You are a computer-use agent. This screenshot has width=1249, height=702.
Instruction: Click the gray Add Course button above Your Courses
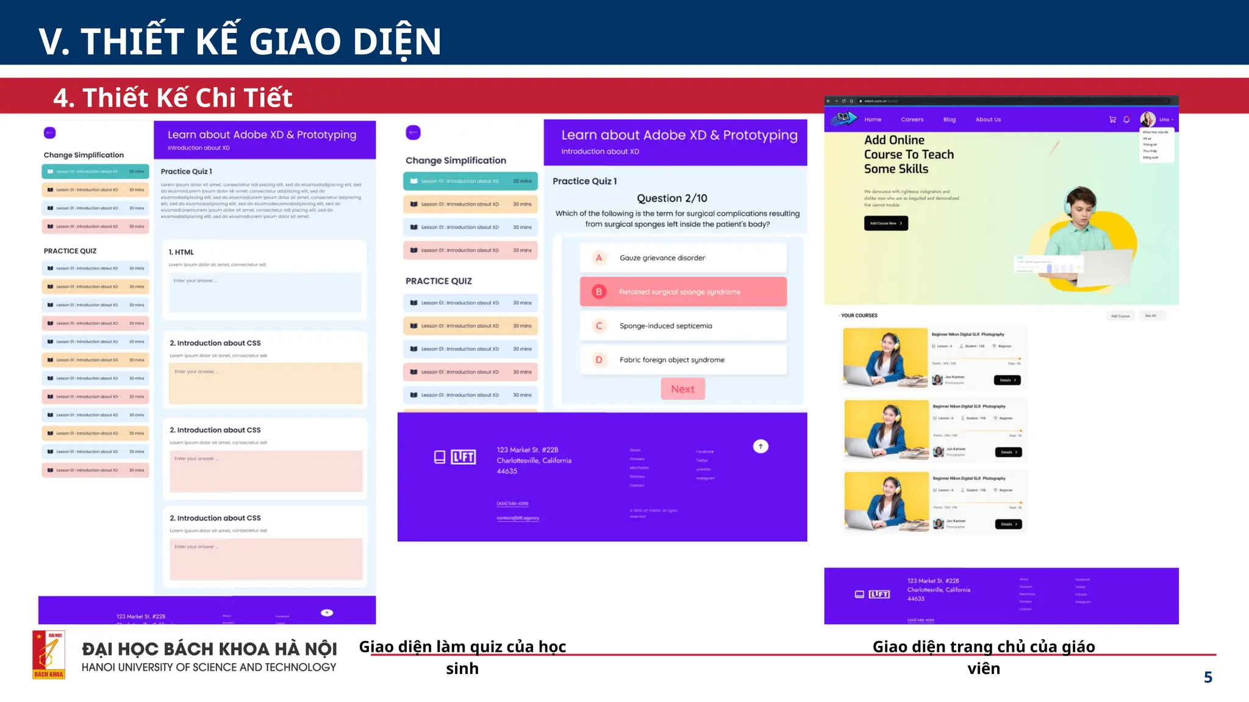point(1120,316)
